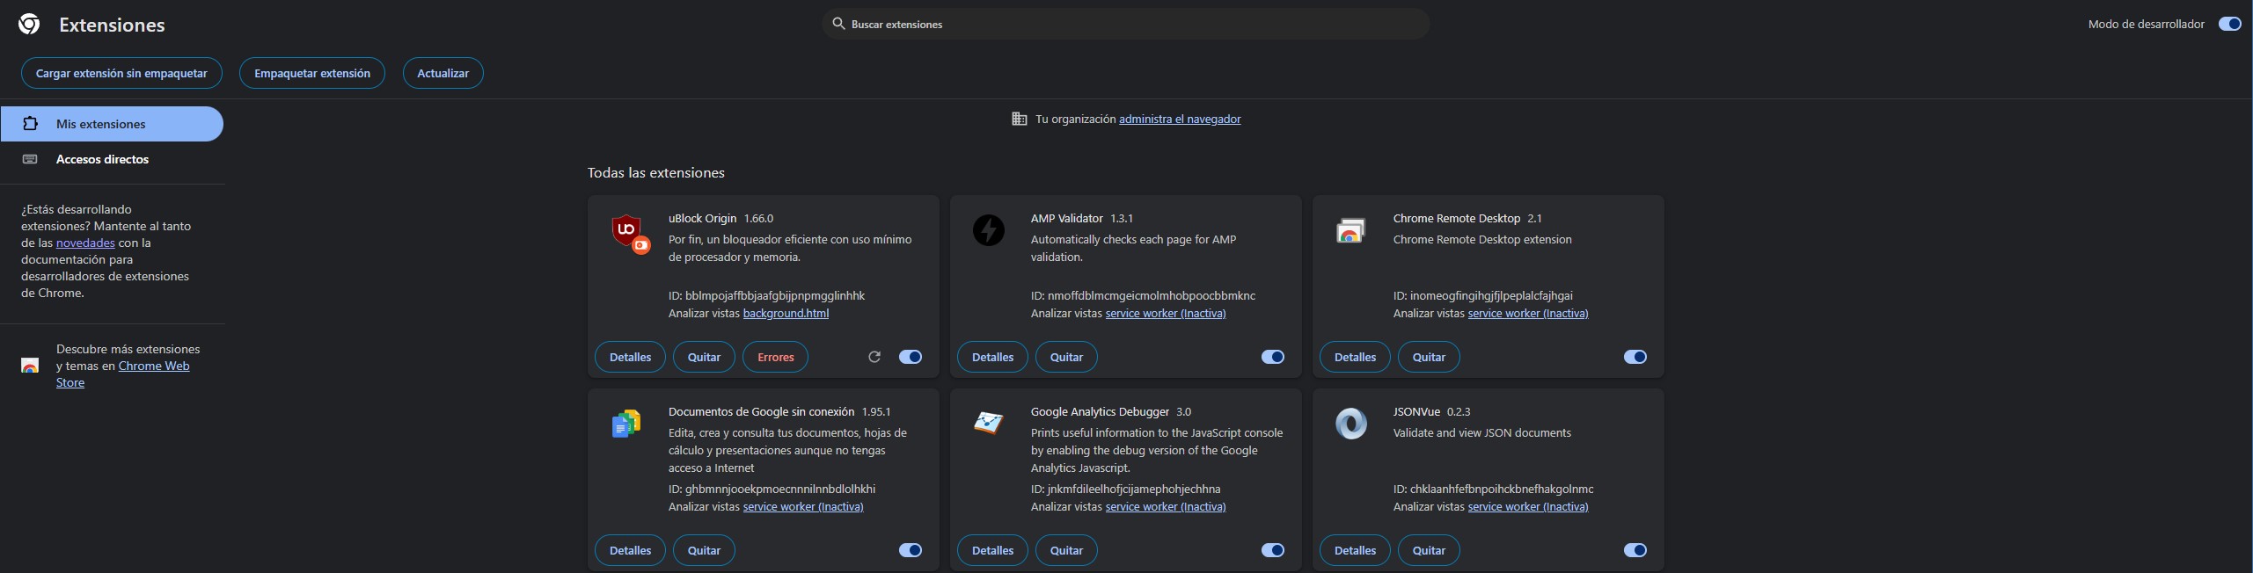Image resolution: width=2253 pixels, height=573 pixels.
Task: Click Cargar extensión sin empaquetar button
Action: click(x=121, y=73)
